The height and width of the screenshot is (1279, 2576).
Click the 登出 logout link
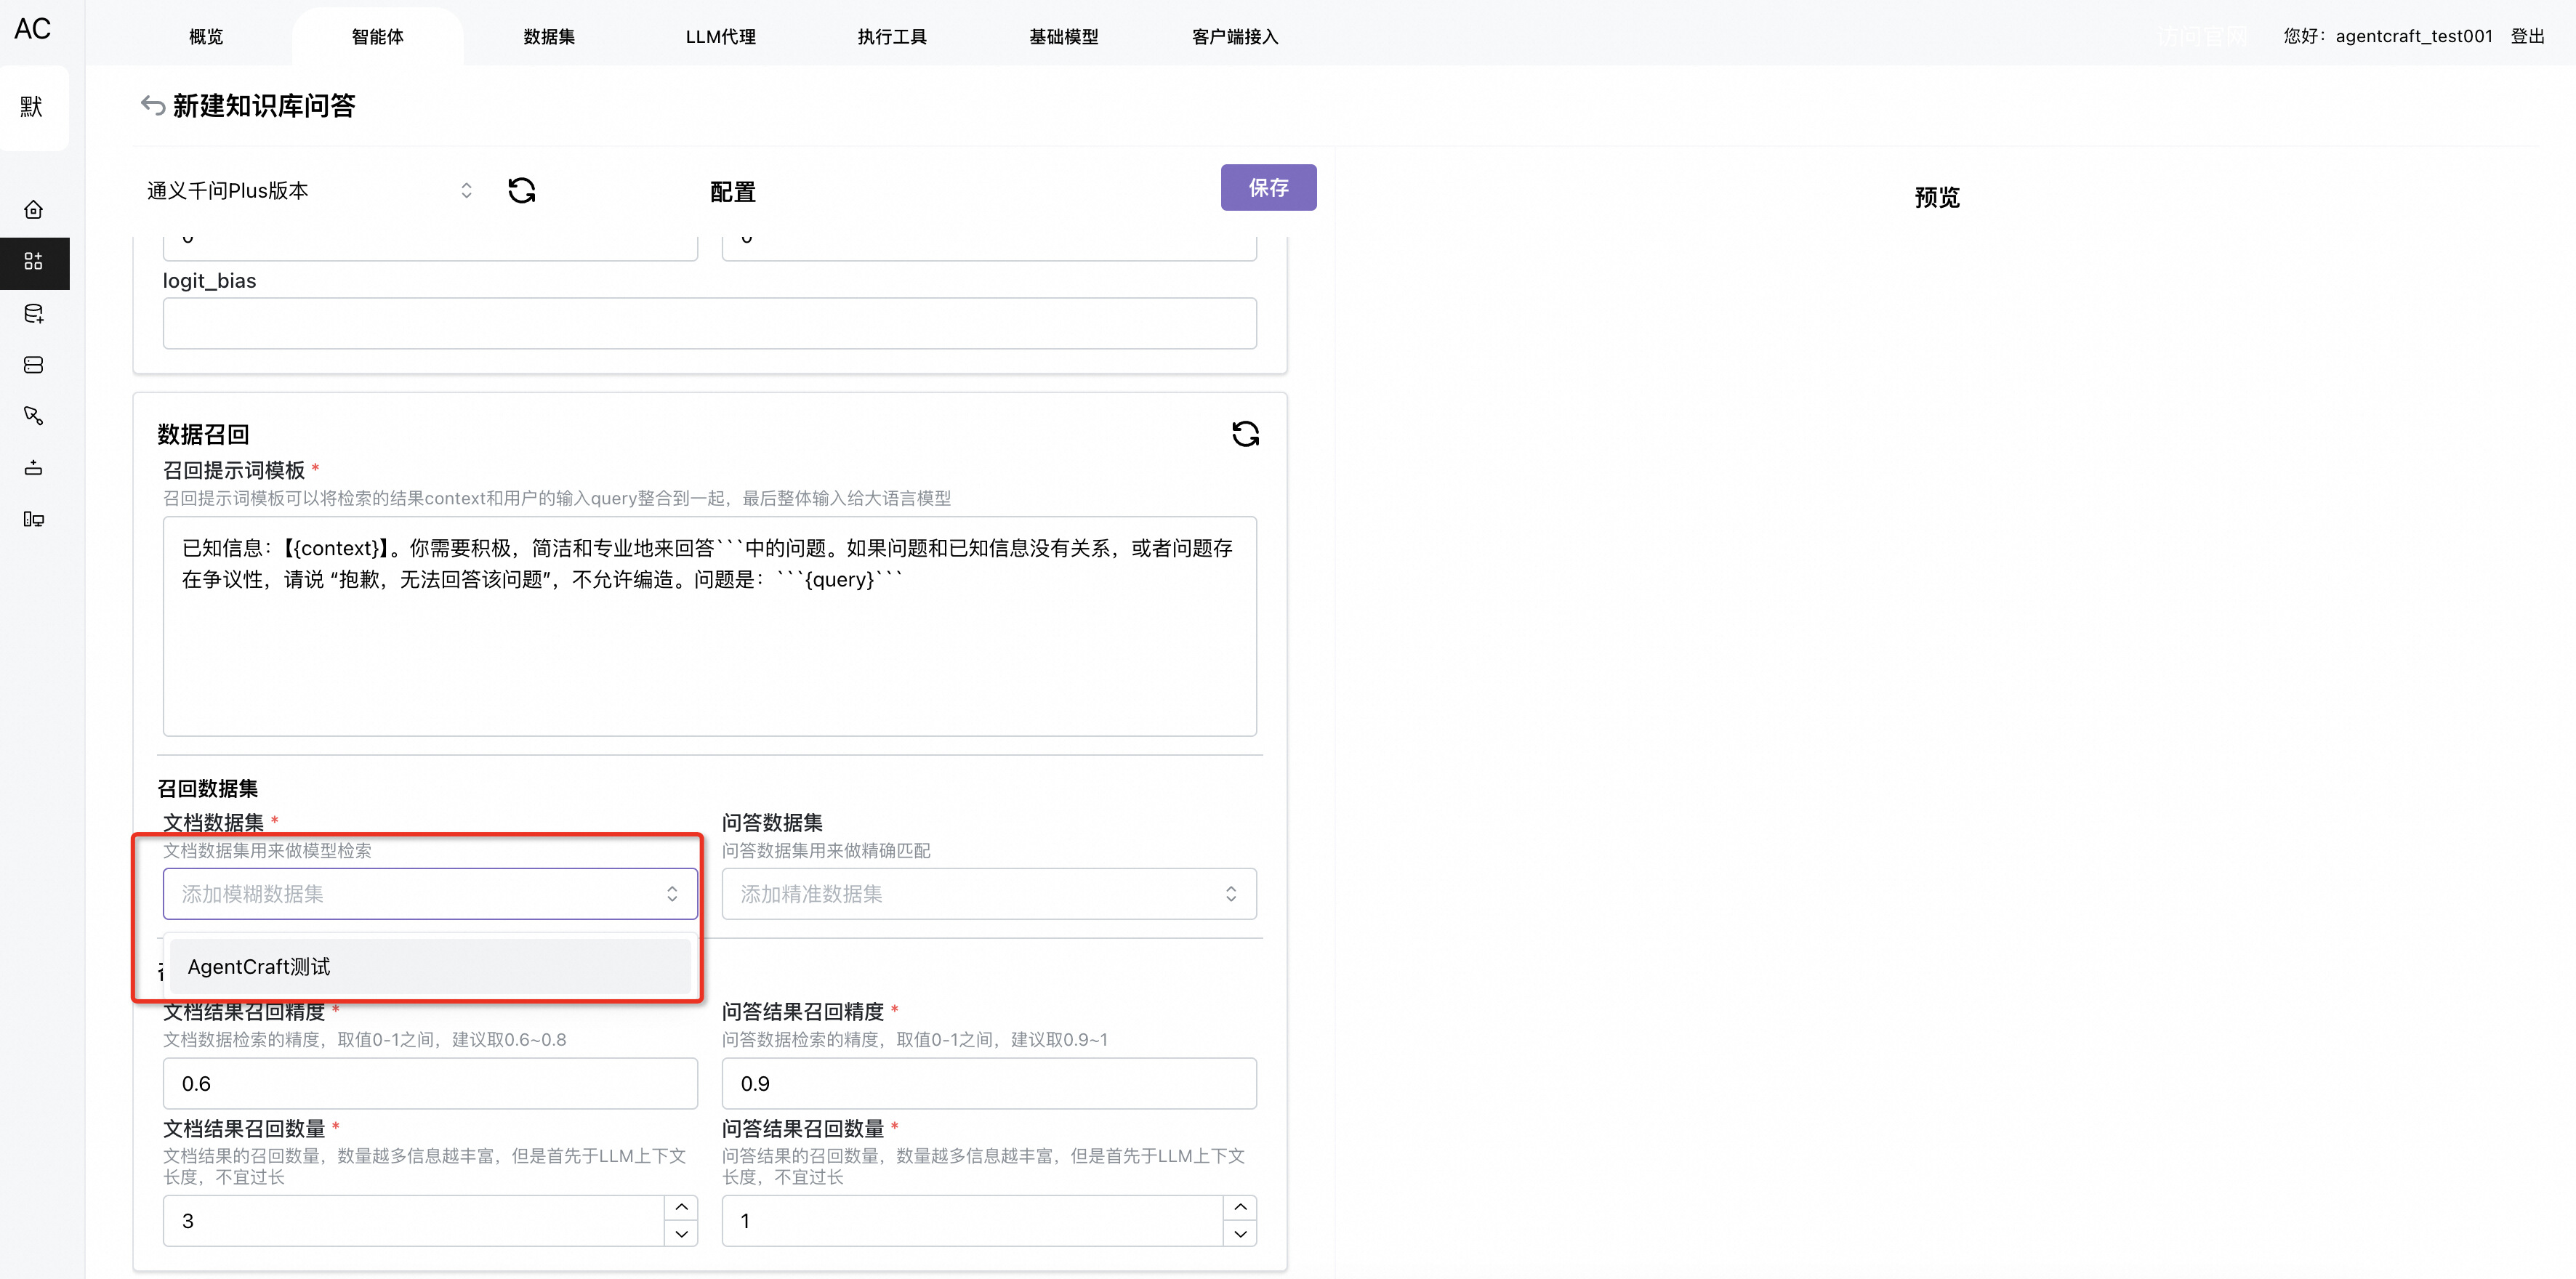pos(2526,36)
